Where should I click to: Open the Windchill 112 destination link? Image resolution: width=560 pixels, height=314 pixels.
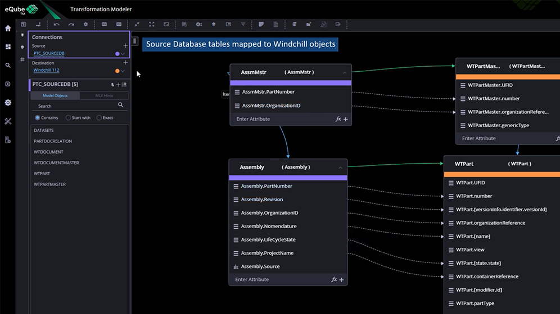click(x=46, y=70)
